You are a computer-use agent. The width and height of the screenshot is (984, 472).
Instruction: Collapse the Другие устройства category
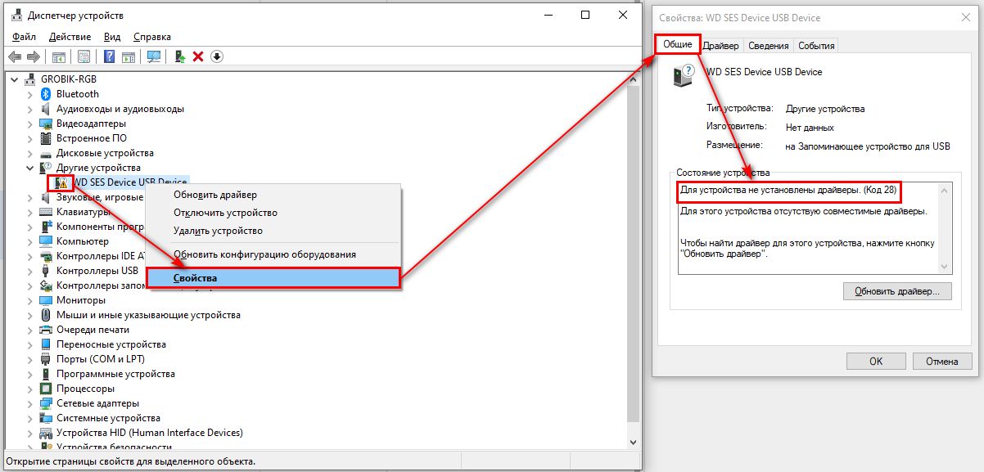[30, 168]
